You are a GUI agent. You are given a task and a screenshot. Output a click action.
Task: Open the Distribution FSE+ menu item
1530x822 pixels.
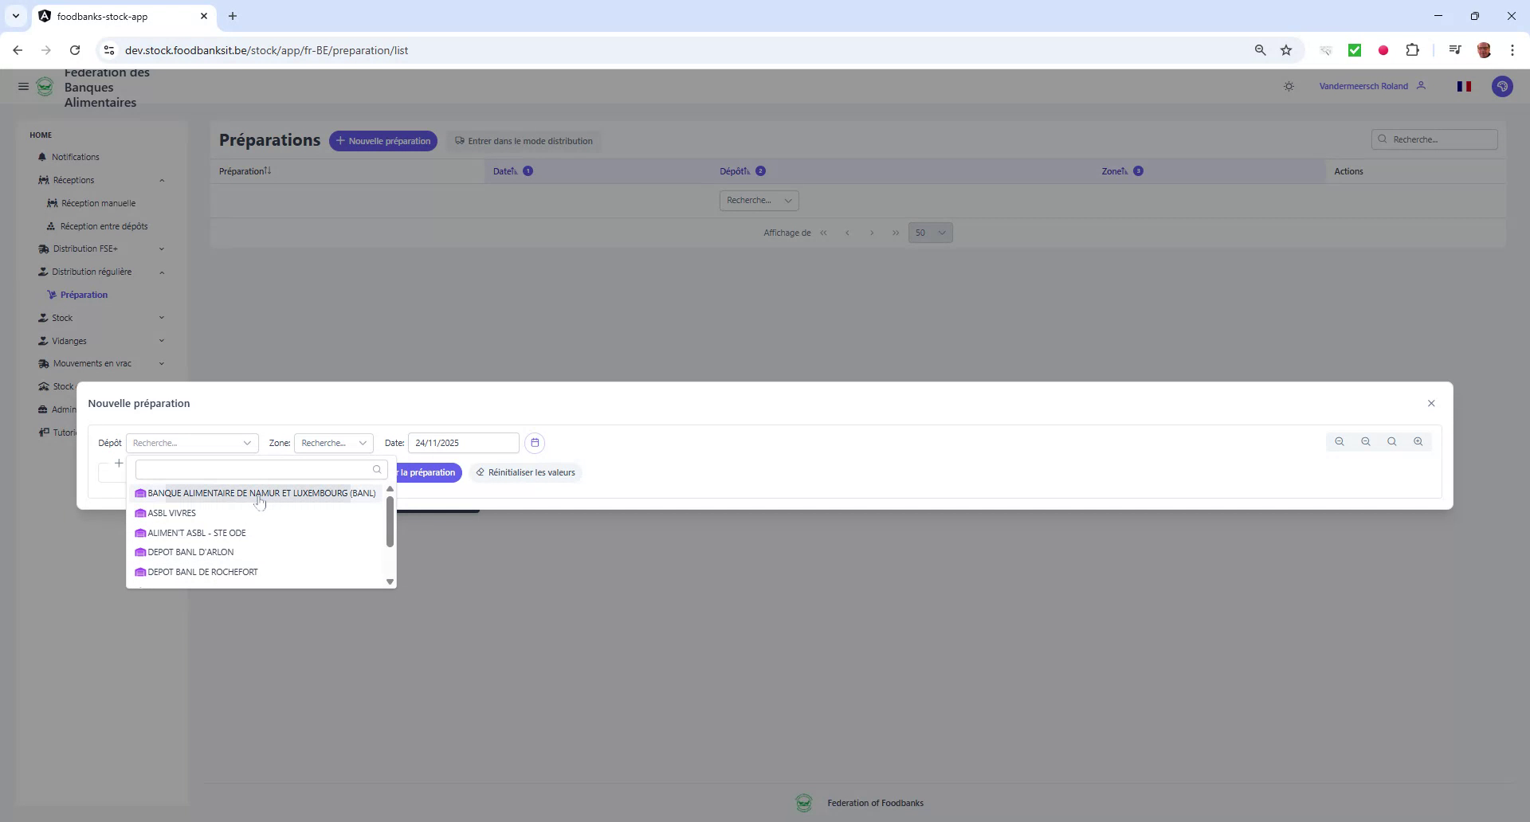coord(85,249)
